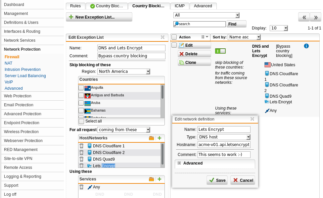Click the Aruba flag icon
This screenshot has height=198, width=323.
(x=88, y=103)
